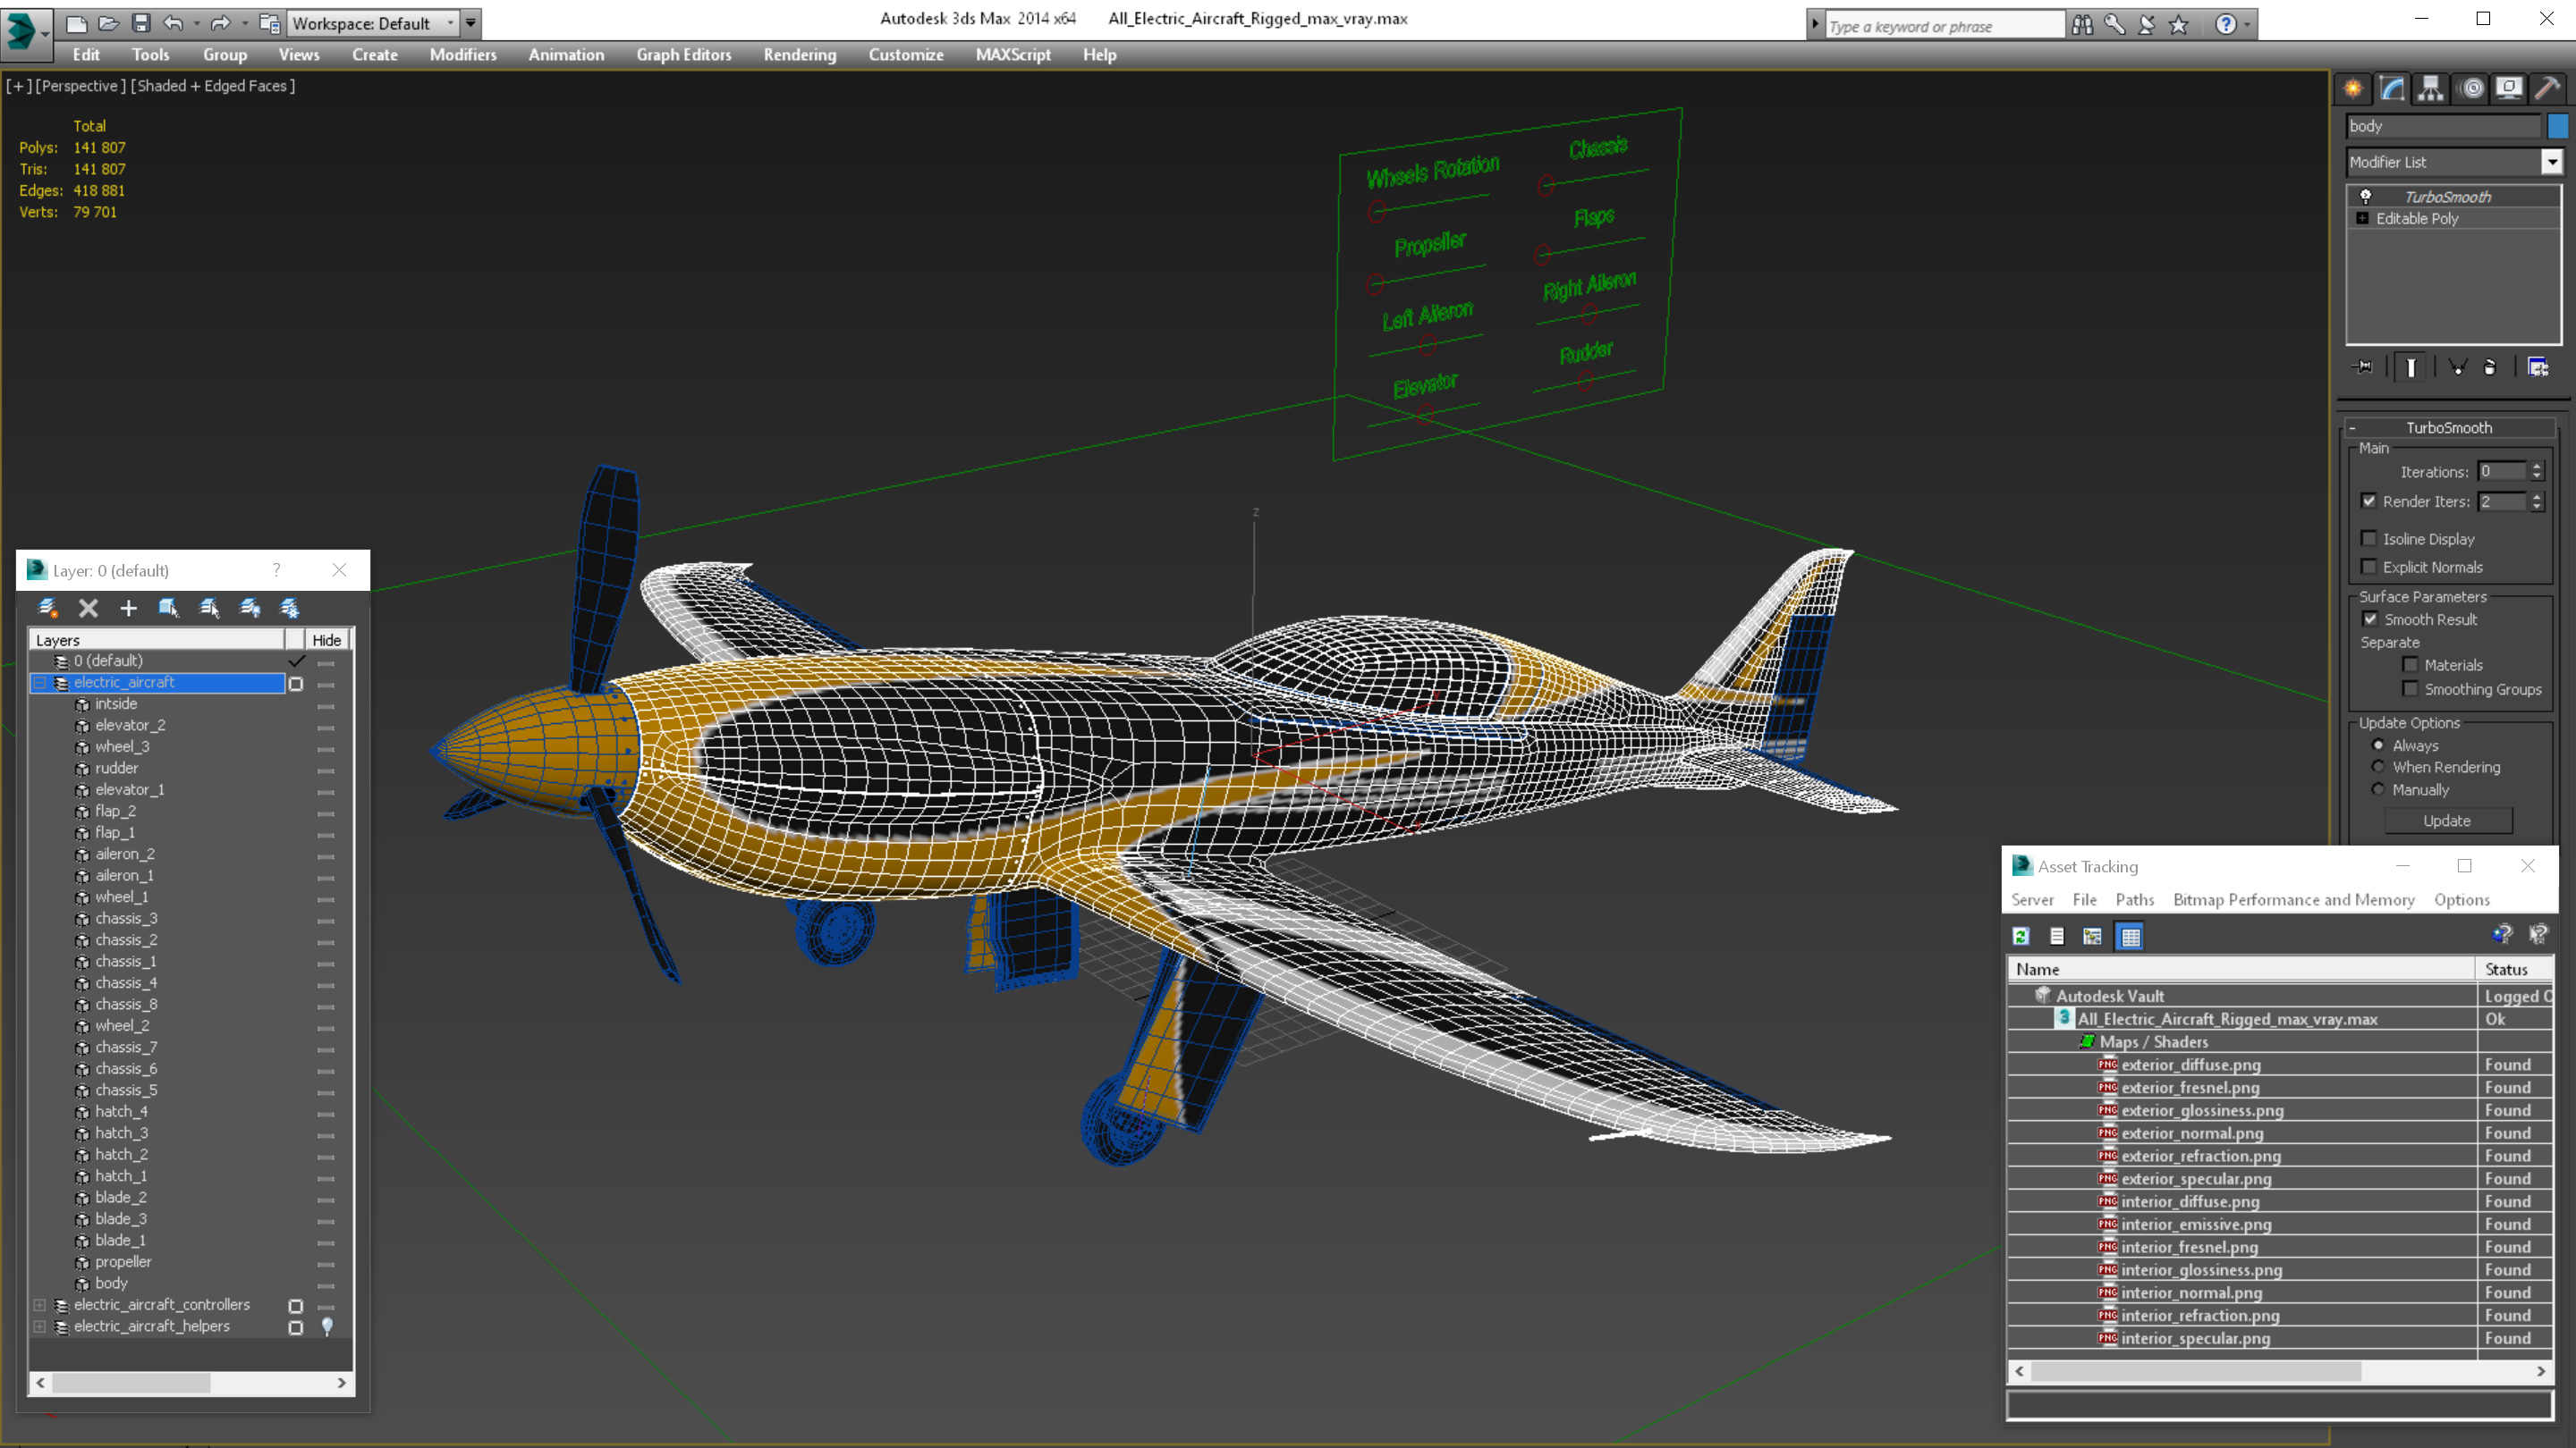The image size is (2576, 1448).
Task: Open the Modifier List dropdown
Action: point(2552,162)
